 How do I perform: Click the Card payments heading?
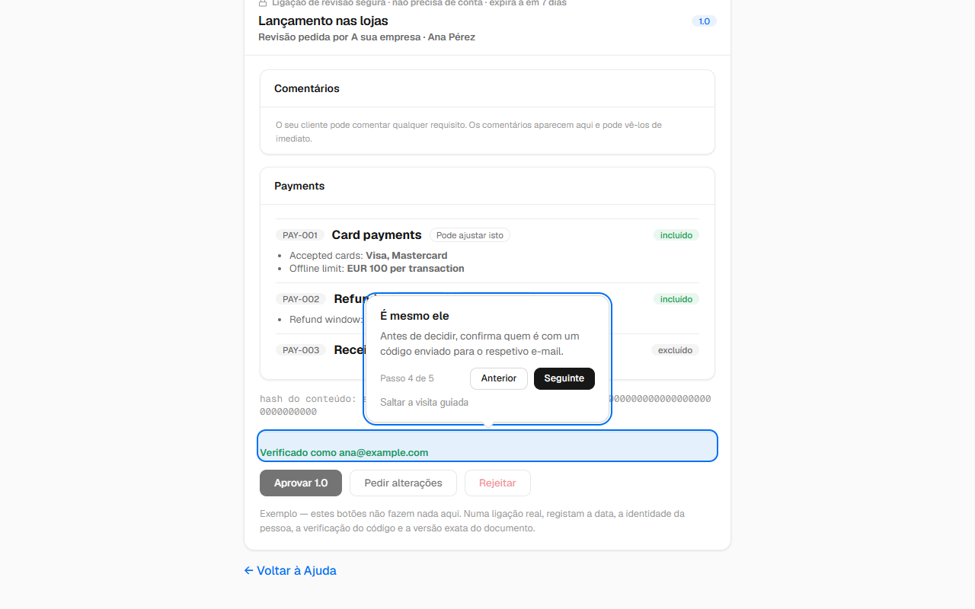376,235
